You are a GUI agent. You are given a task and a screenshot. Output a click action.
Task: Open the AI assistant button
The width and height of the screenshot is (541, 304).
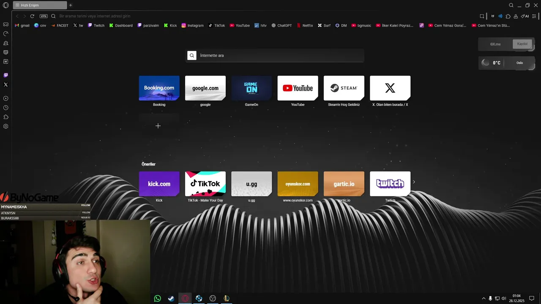pos(525,16)
